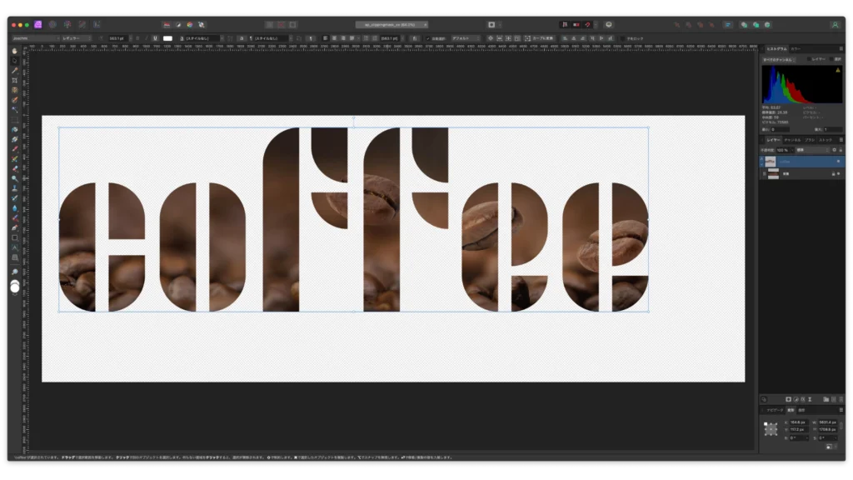Click the Photo Persona icon
The height and width of the screenshot is (480, 853).
[x=38, y=25]
